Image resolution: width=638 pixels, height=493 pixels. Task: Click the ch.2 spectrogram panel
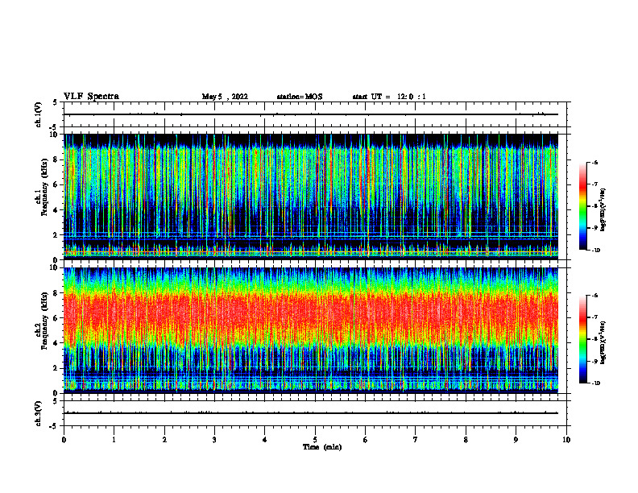point(311,330)
